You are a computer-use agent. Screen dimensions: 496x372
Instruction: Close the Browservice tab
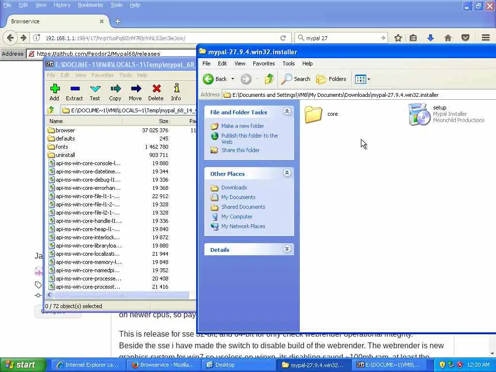click(x=102, y=21)
